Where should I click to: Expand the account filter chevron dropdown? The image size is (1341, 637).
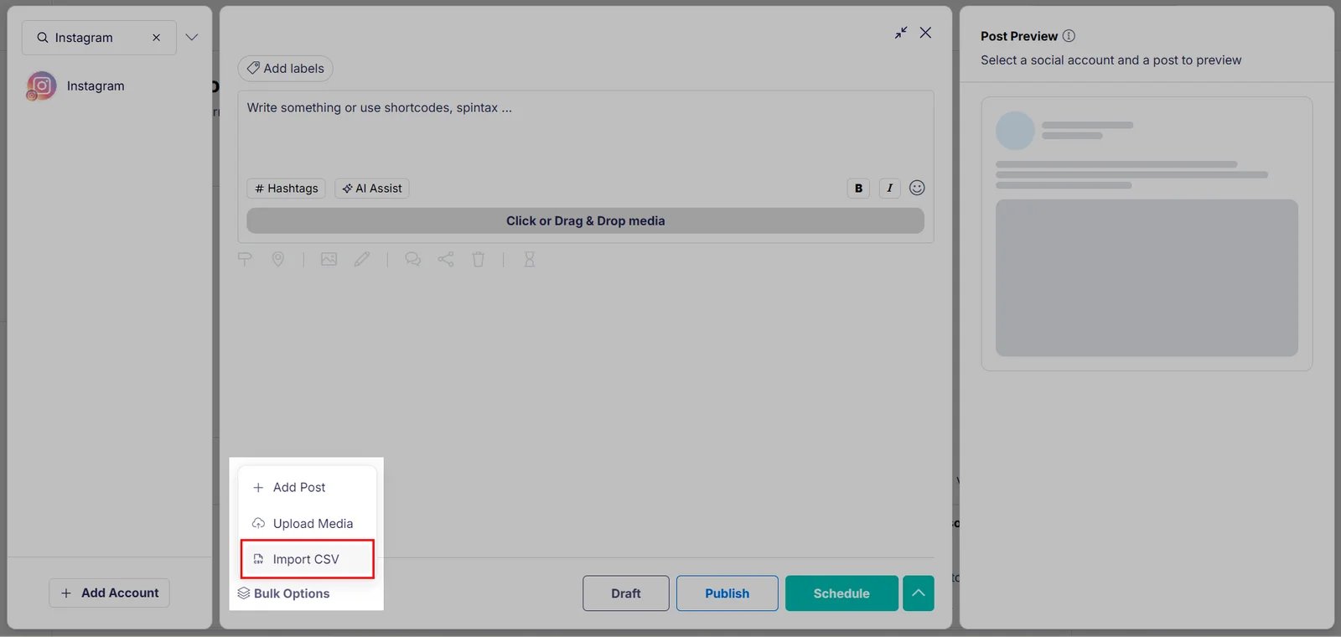[x=192, y=38]
